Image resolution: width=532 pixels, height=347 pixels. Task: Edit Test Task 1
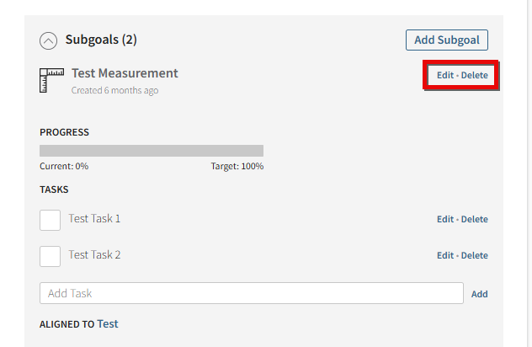[445, 219]
